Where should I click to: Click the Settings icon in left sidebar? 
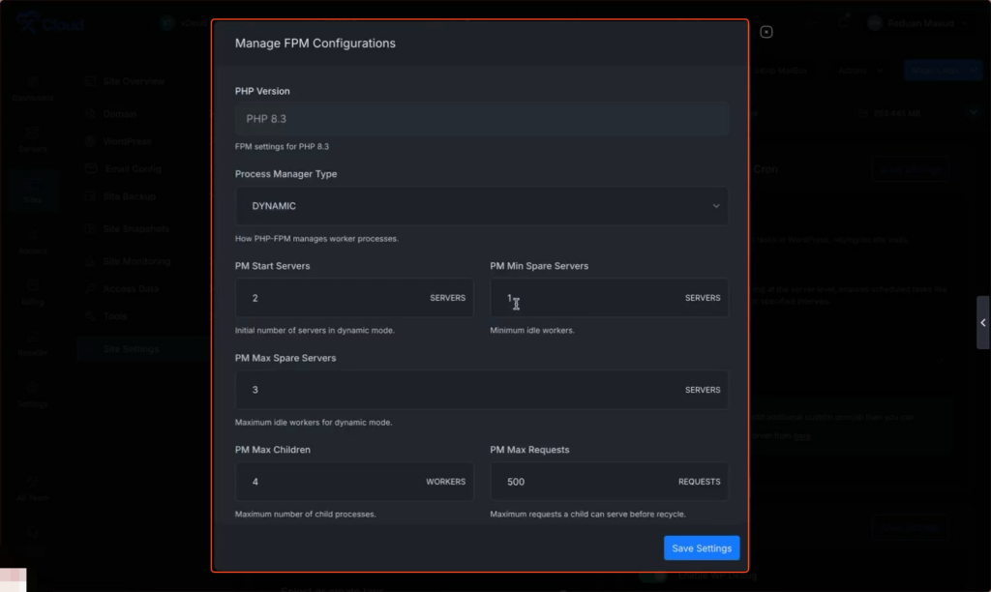click(x=33, y=393)
